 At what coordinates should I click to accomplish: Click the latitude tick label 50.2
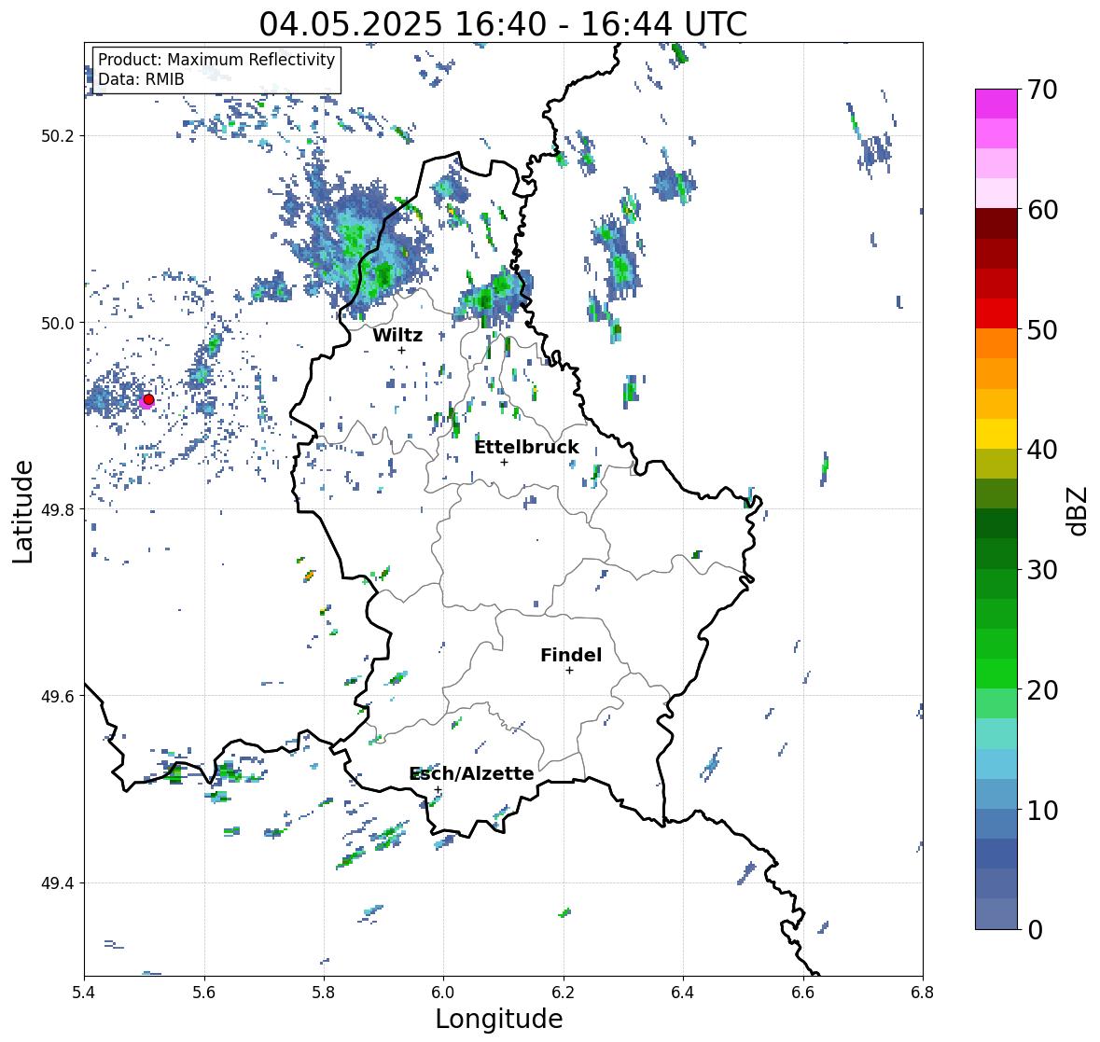[x=58, y=135]
